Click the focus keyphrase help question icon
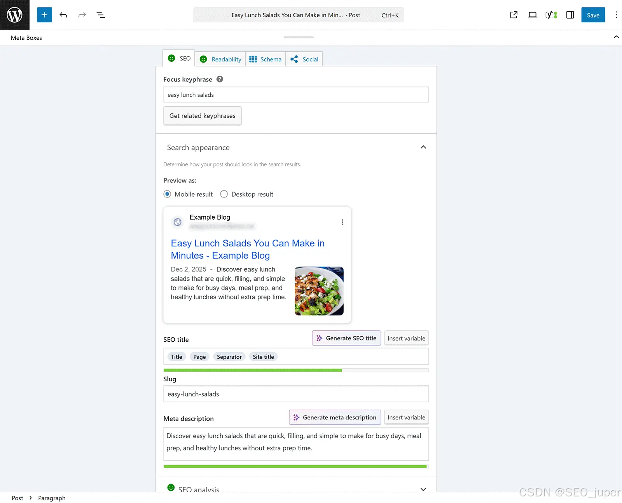 point(220,79)
